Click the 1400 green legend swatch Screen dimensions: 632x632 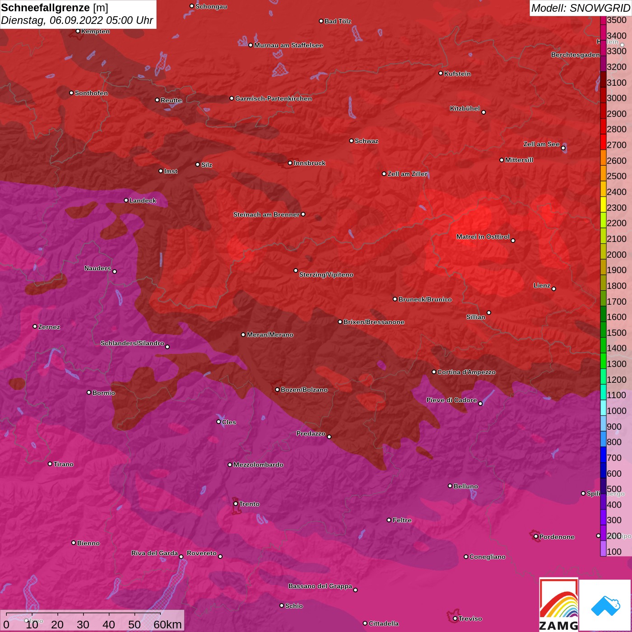tap(603, 345)
